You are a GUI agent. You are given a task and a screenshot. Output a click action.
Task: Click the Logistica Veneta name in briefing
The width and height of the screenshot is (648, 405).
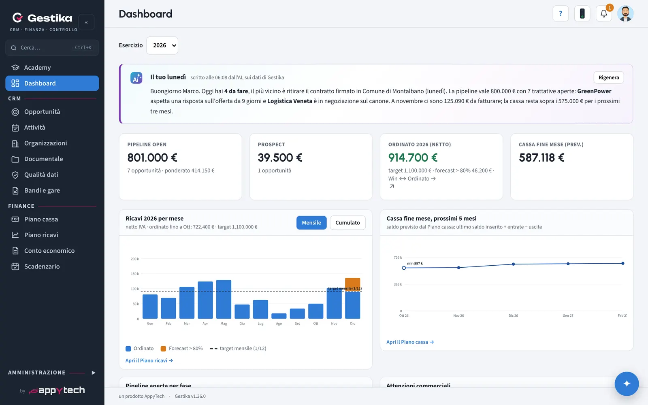coord(290,101)
